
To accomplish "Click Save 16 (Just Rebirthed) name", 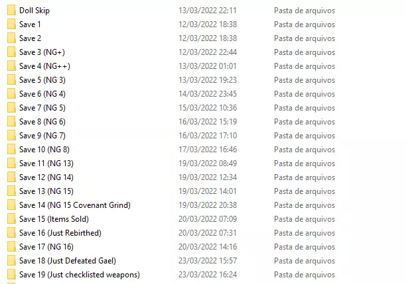I will 60,233.
